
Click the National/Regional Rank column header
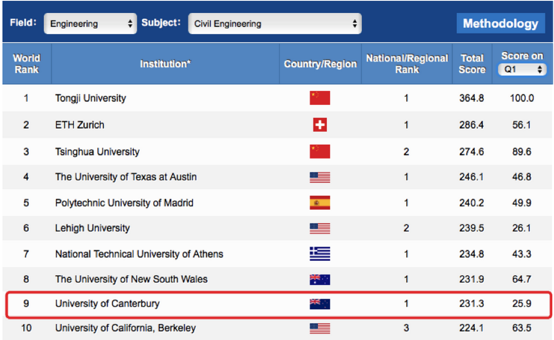[x=407, y=64]
